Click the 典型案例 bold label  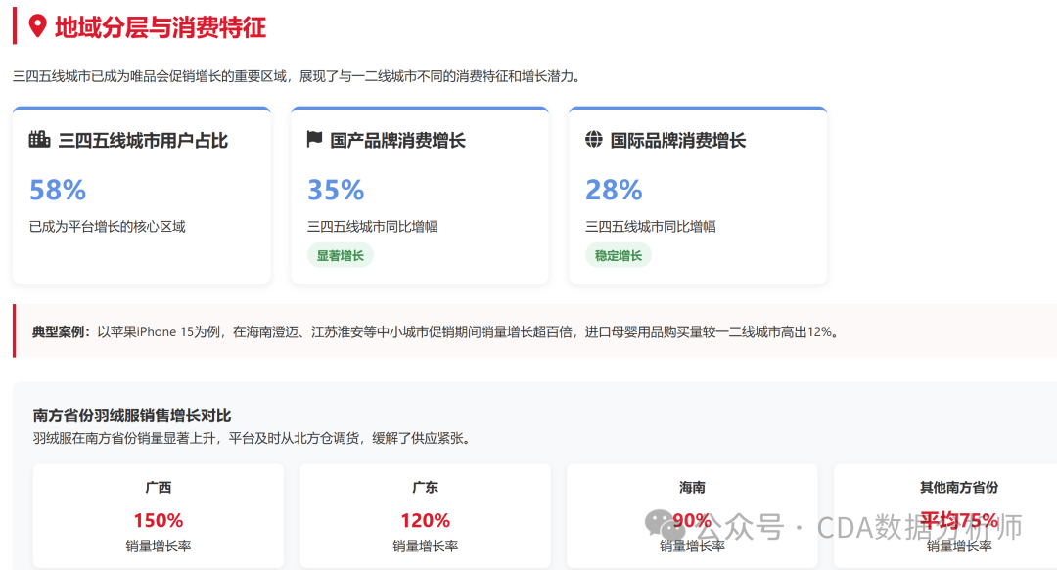point(61,331)
